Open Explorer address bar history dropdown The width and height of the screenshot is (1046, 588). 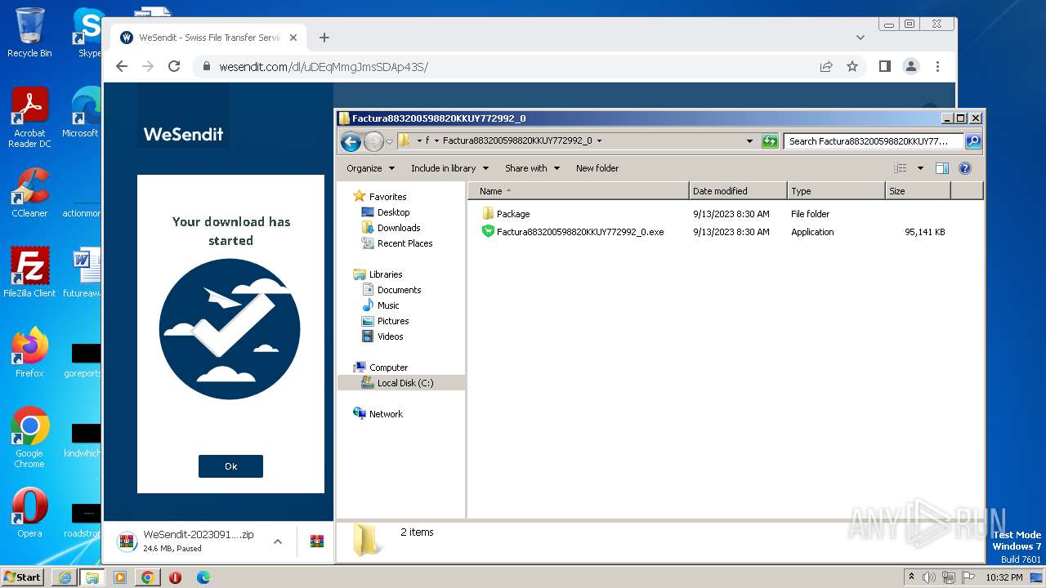point(749,141)
